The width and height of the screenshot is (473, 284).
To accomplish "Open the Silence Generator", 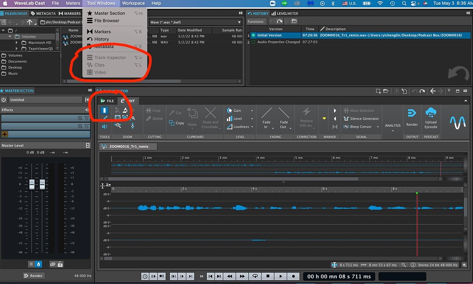I will pyautogui.click(x=361, y=118).
